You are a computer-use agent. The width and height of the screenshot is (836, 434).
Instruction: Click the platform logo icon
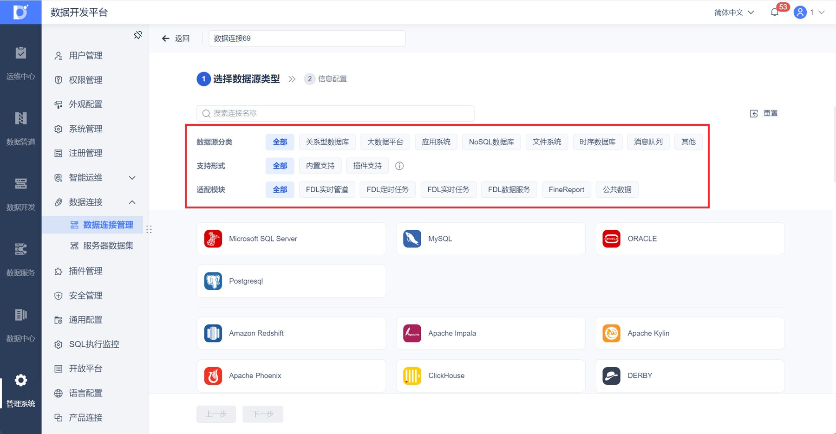pos(20,12)
